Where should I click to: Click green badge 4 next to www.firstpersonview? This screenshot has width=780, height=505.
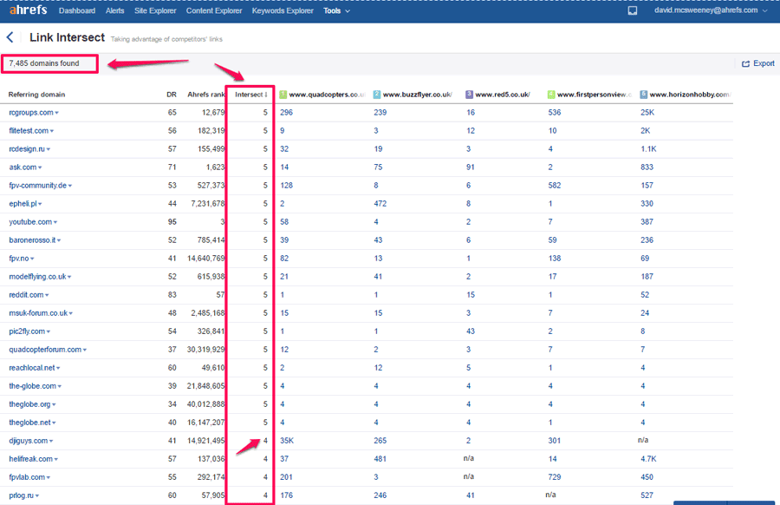tap(551, 95)
